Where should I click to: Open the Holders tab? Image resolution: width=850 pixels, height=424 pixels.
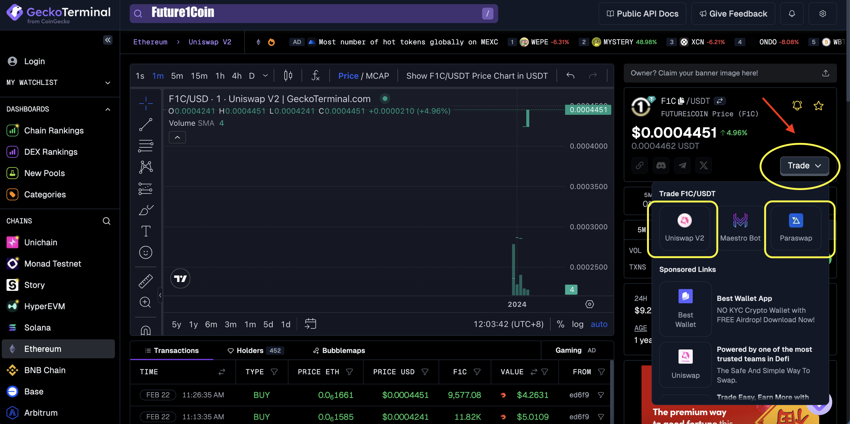click(250, 351)
